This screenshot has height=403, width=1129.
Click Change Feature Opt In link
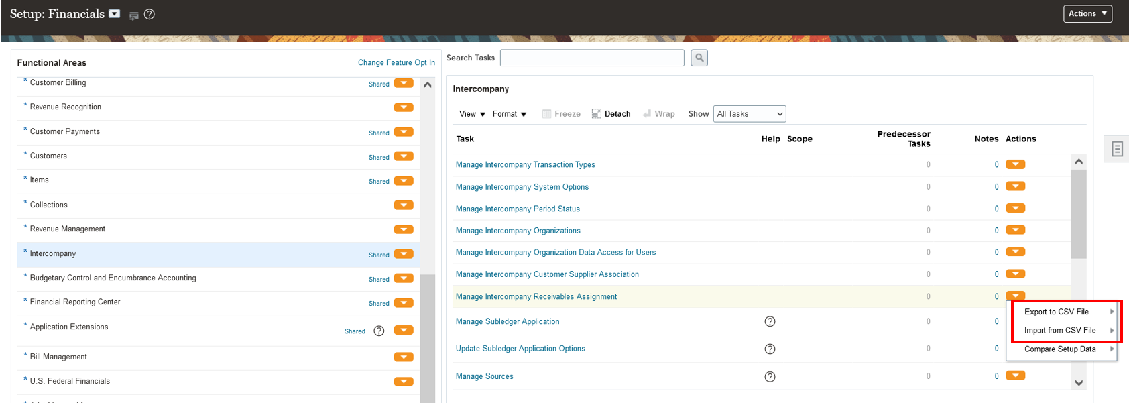tap(396, 62)
